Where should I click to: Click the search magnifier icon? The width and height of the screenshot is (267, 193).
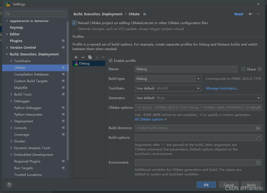click(x=8, y=14)
